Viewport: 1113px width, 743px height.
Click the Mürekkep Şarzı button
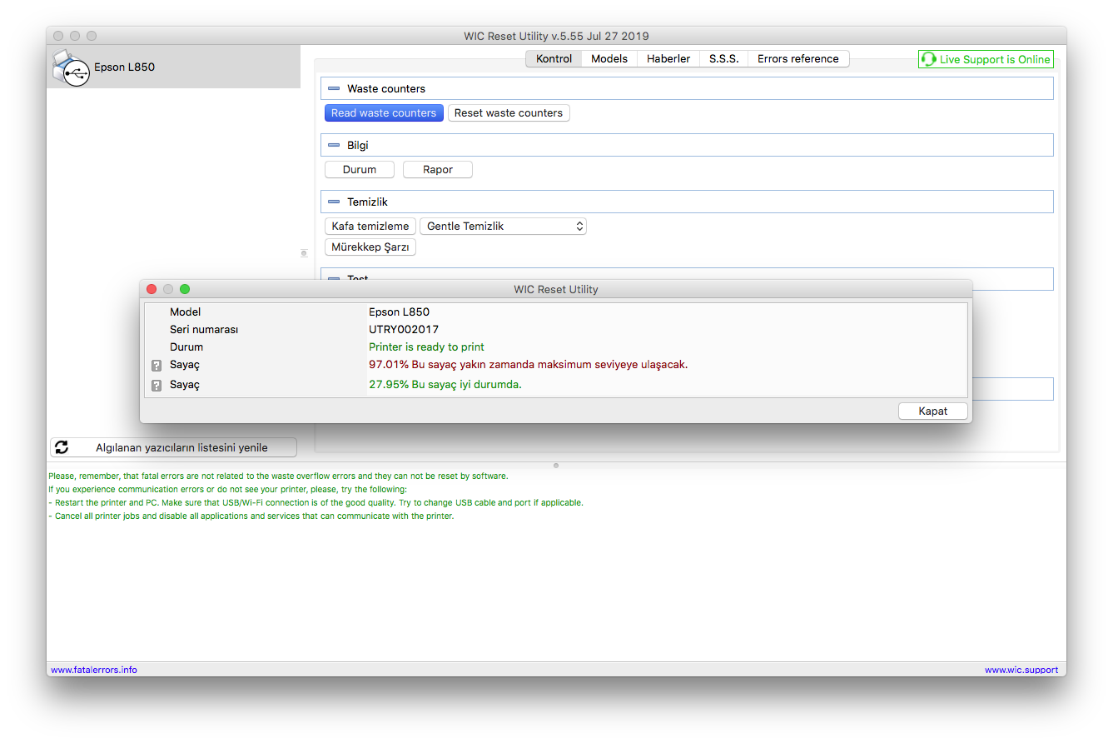point(370,247)
